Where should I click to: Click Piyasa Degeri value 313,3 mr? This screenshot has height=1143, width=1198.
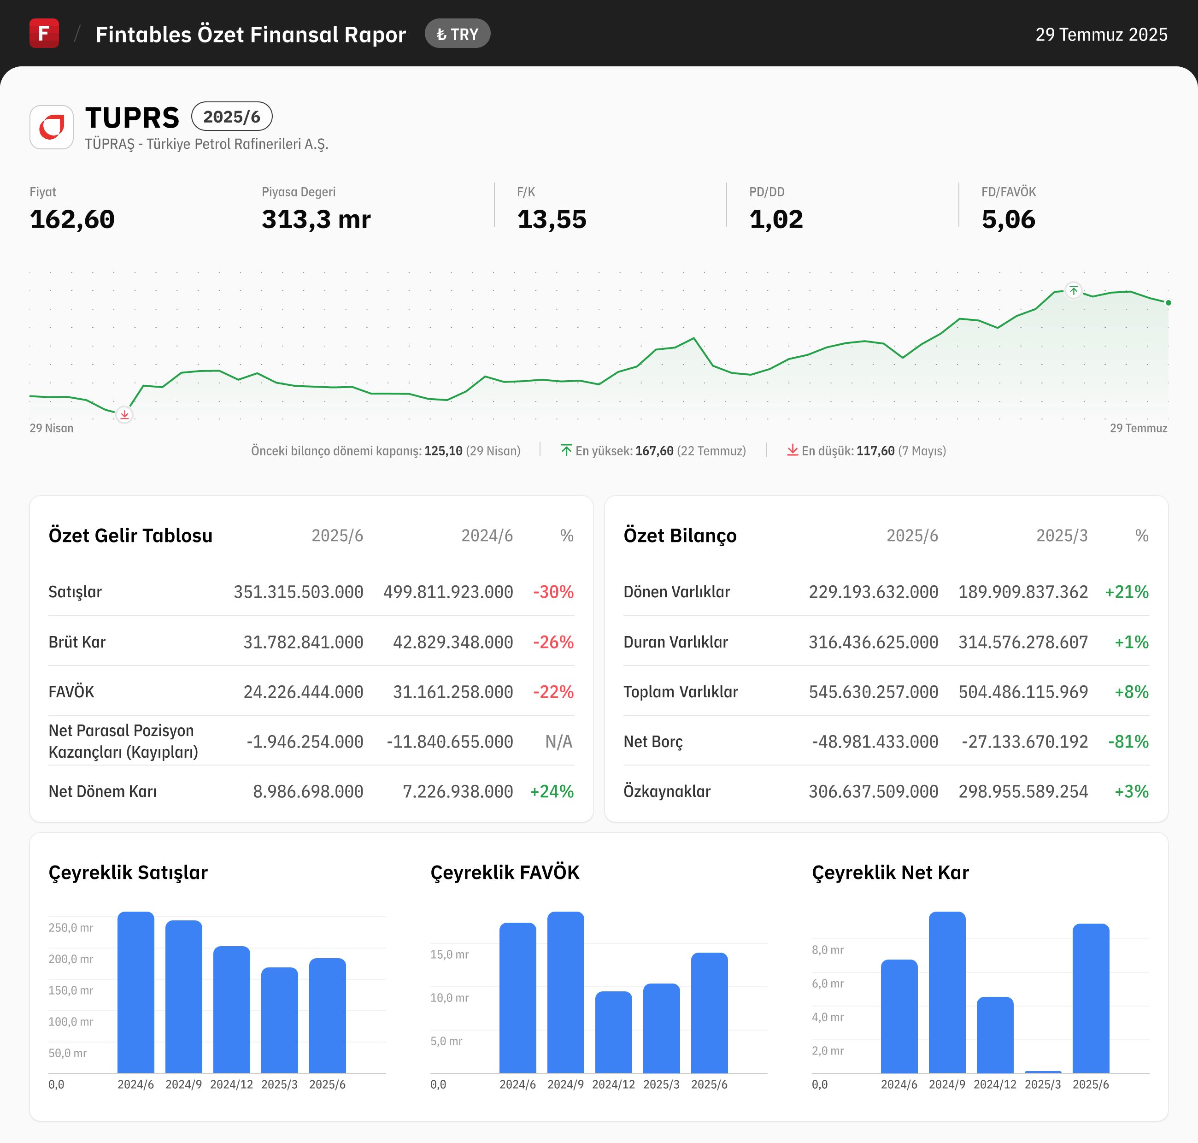(x=316, y=219)
